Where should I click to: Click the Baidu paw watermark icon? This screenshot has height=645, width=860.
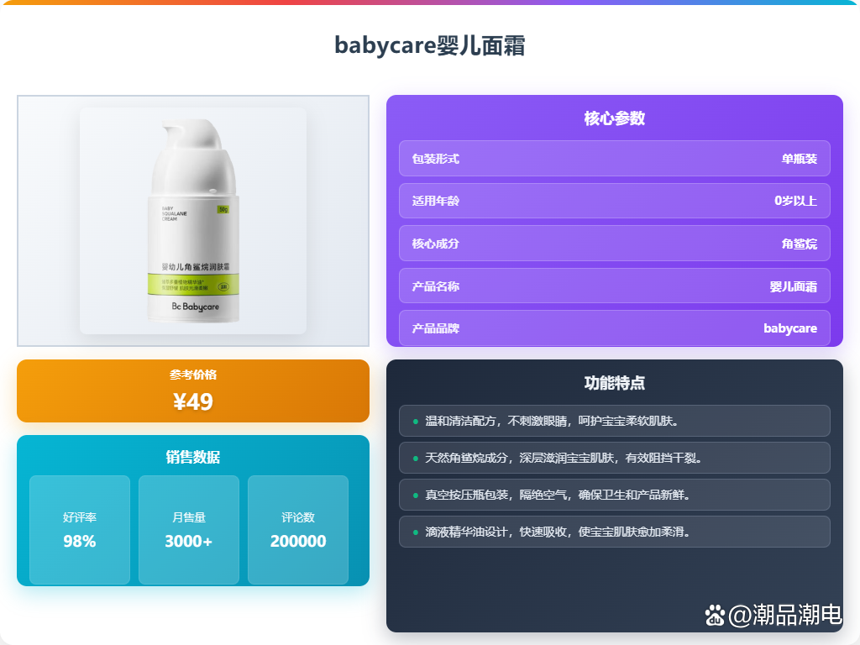(x=716, y=616)
